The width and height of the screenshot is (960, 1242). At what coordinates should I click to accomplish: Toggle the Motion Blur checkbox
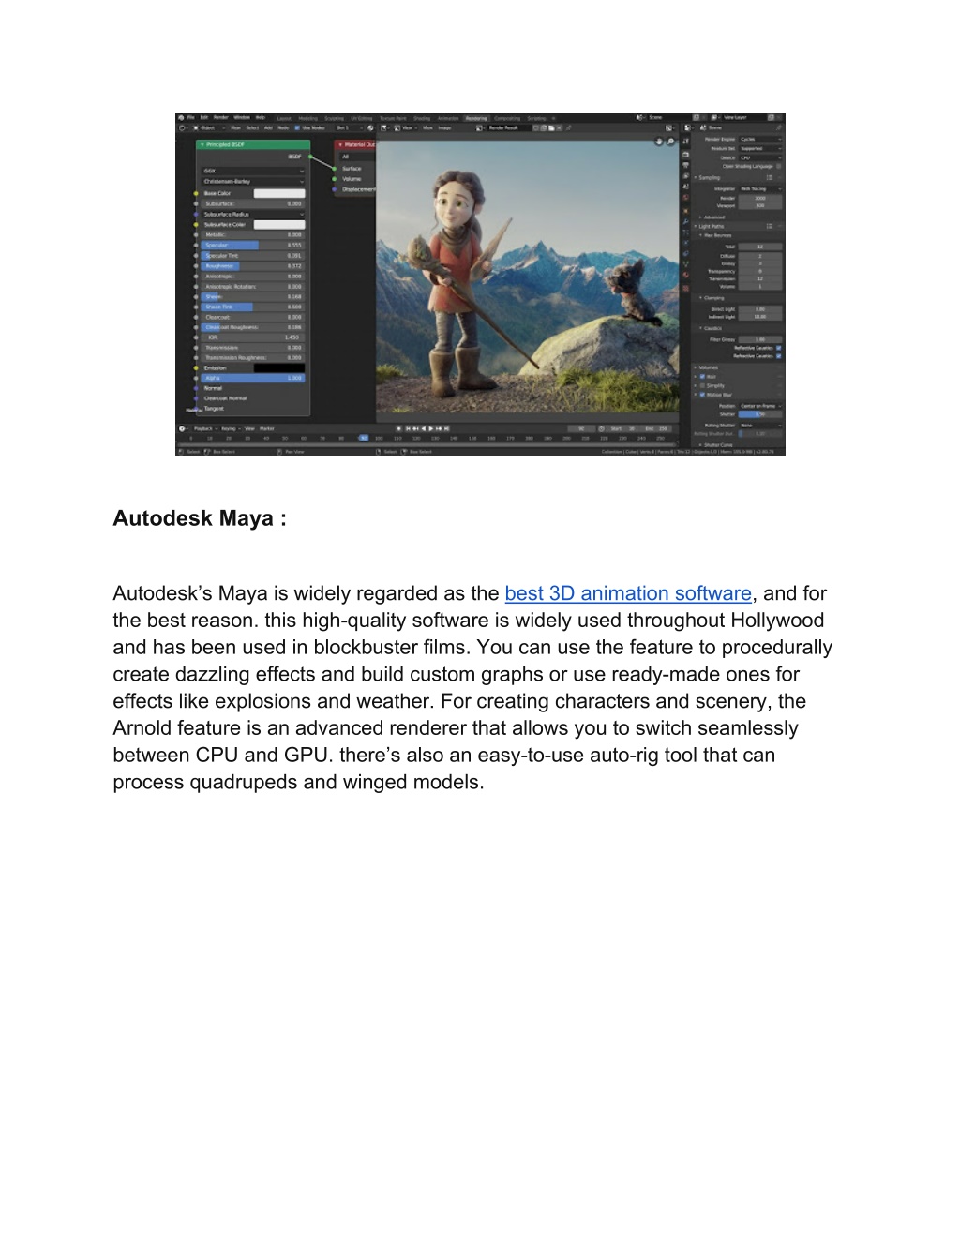(x=702, y=395)
